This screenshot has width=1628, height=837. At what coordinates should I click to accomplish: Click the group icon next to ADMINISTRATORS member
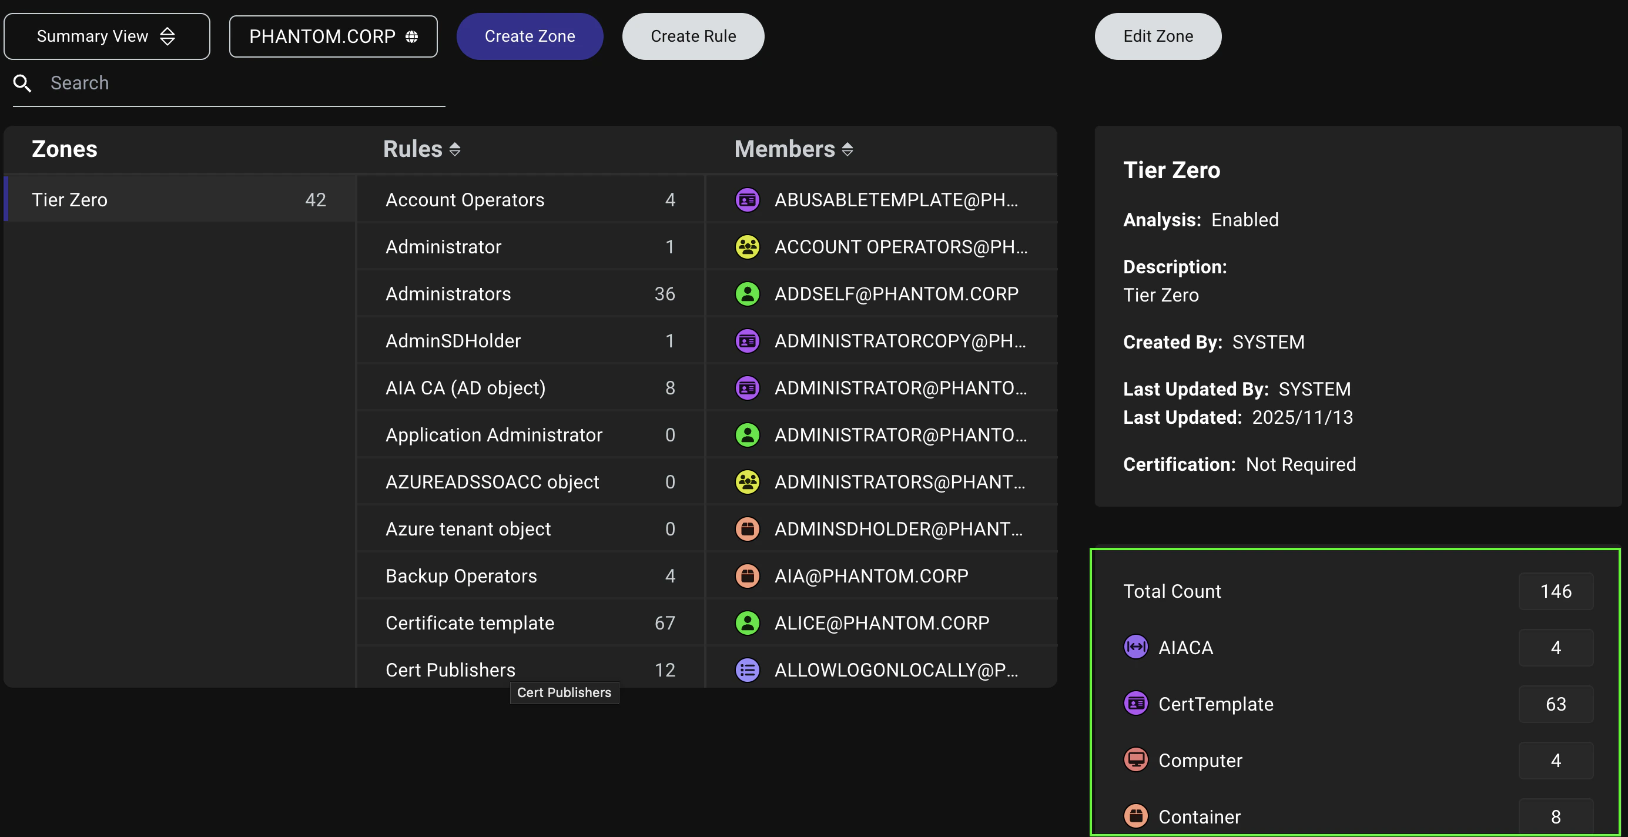coord(748,482)
